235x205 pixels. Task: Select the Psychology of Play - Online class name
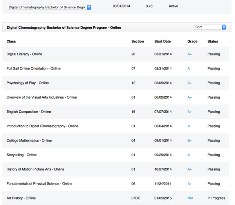(27, 83)
